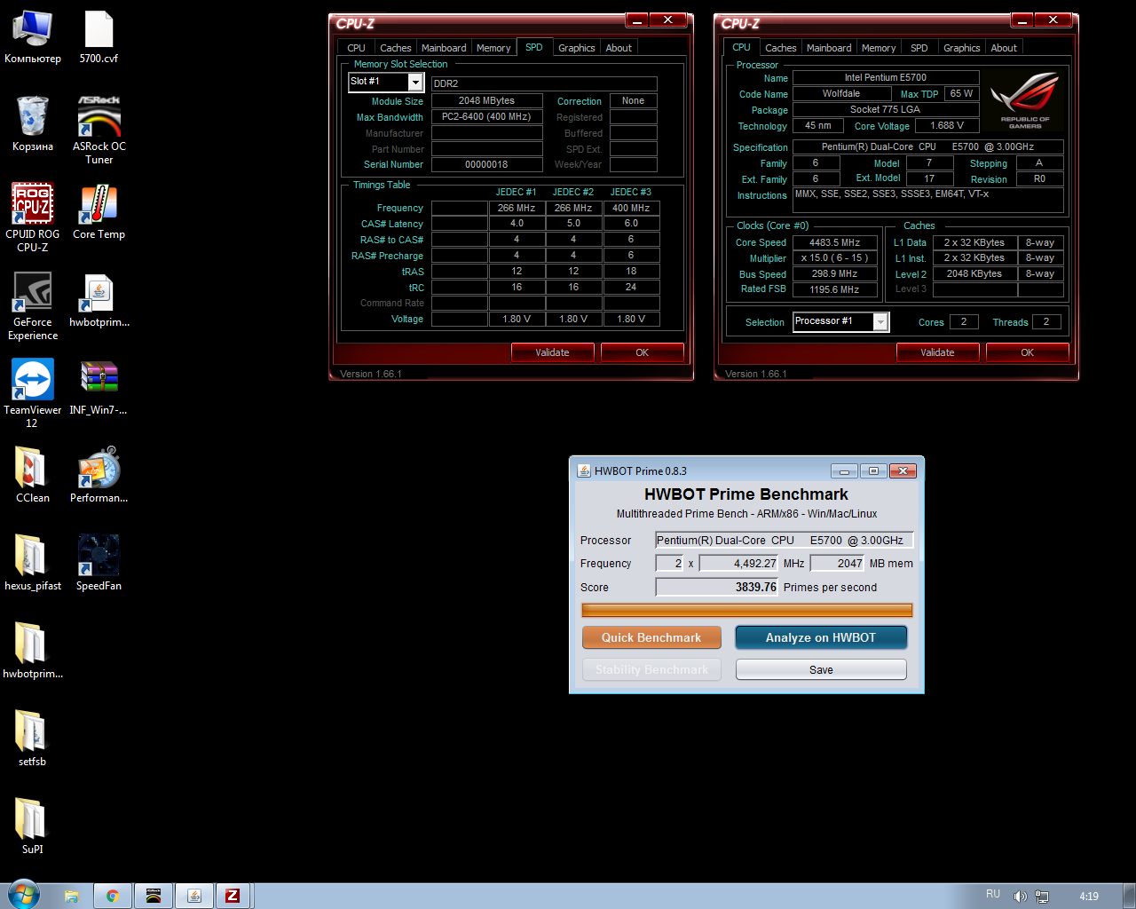
Task: Click OK in right CPU-Z window
Action: (x=1028, y=352)
